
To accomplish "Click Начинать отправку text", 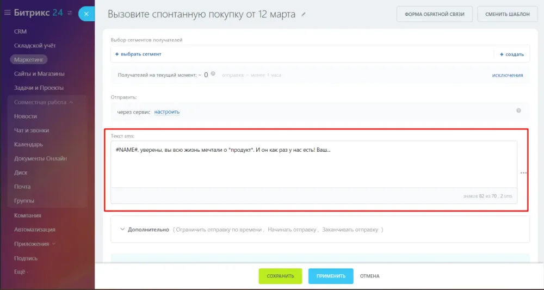I will pyautogui.click(x=292, y=230).
